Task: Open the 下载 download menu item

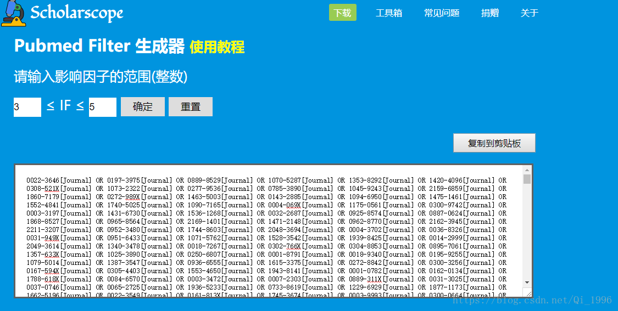Action: [x=342, y=13]
